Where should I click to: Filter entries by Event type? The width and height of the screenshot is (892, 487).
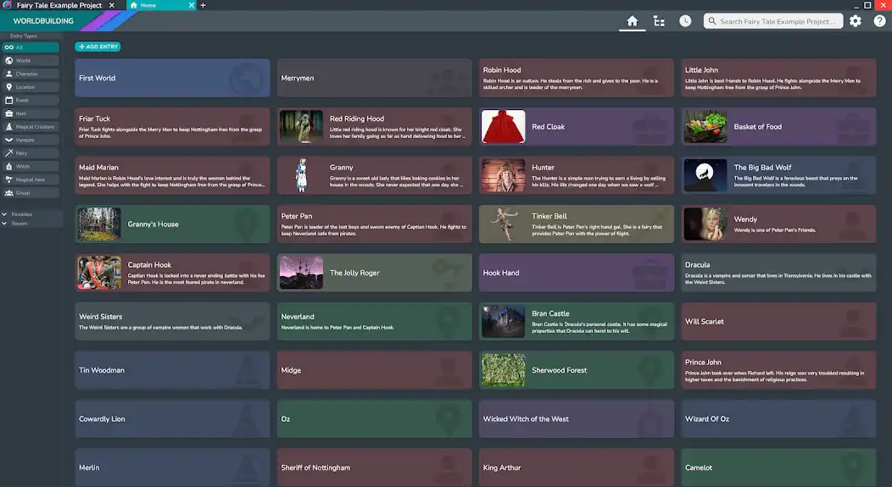point(31,100)
